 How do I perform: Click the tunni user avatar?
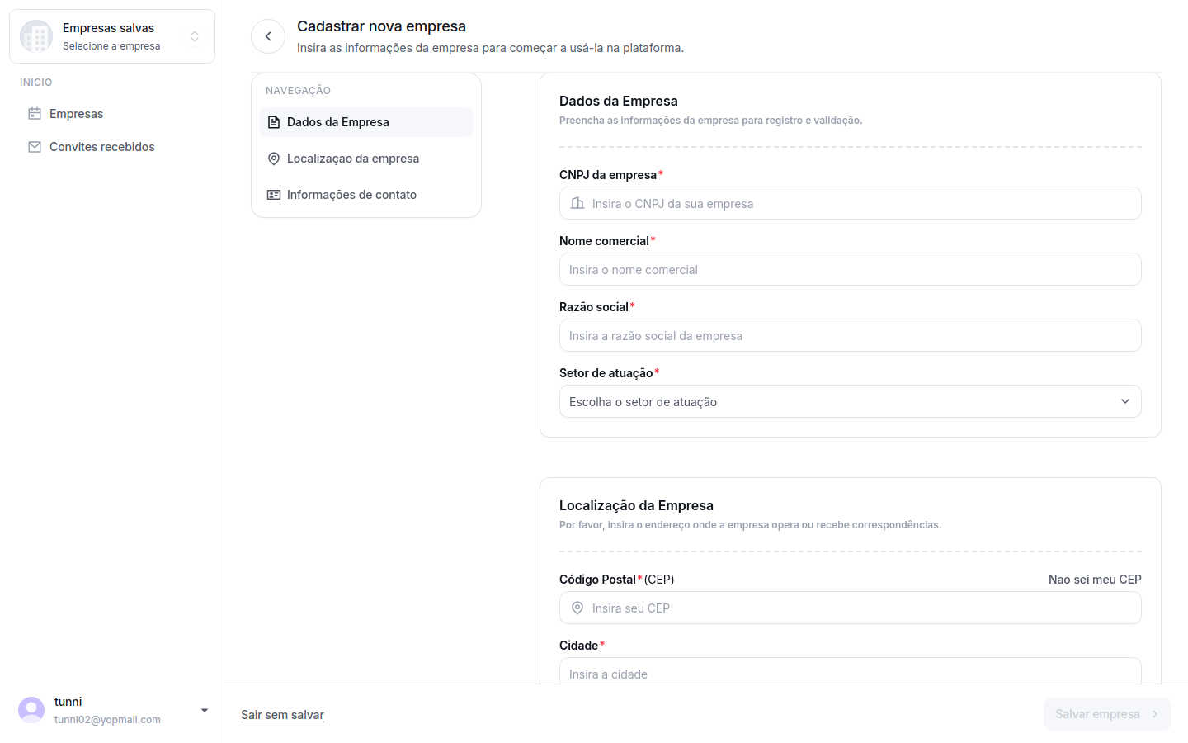[31, 710]
